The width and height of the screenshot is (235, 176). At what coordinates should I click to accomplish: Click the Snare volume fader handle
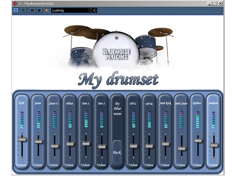tap(38, 142)
